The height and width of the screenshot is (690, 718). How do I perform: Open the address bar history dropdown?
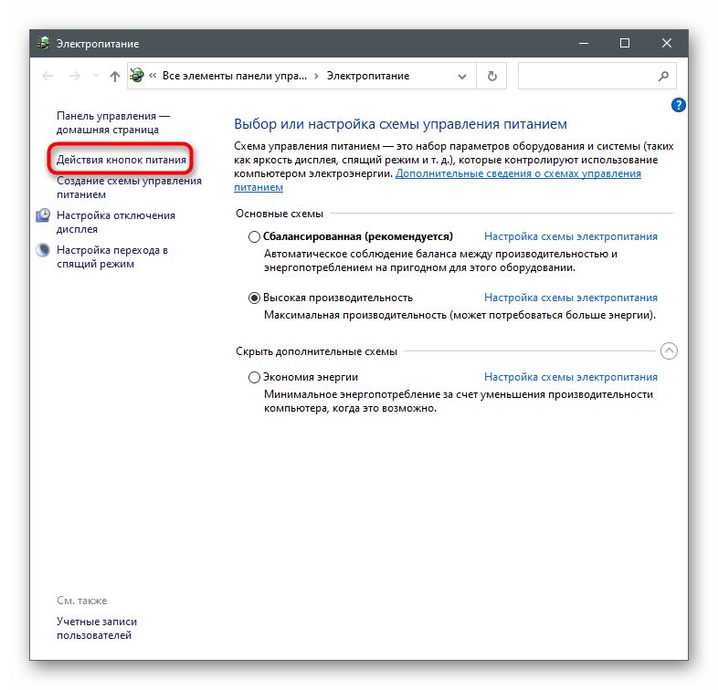tap(462, 77)
